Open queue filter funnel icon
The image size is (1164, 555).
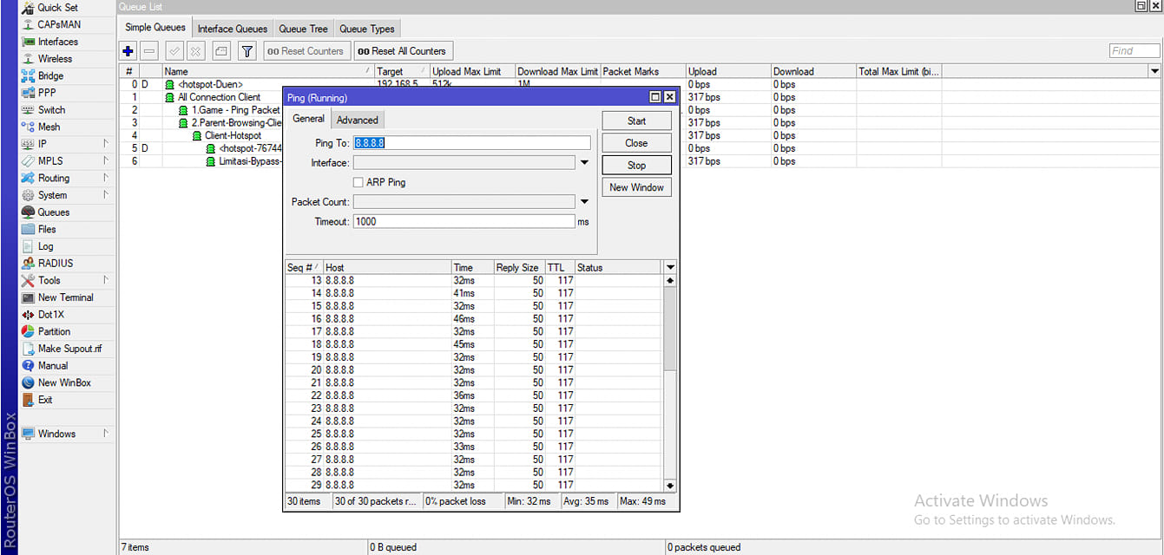coord(247,51)
